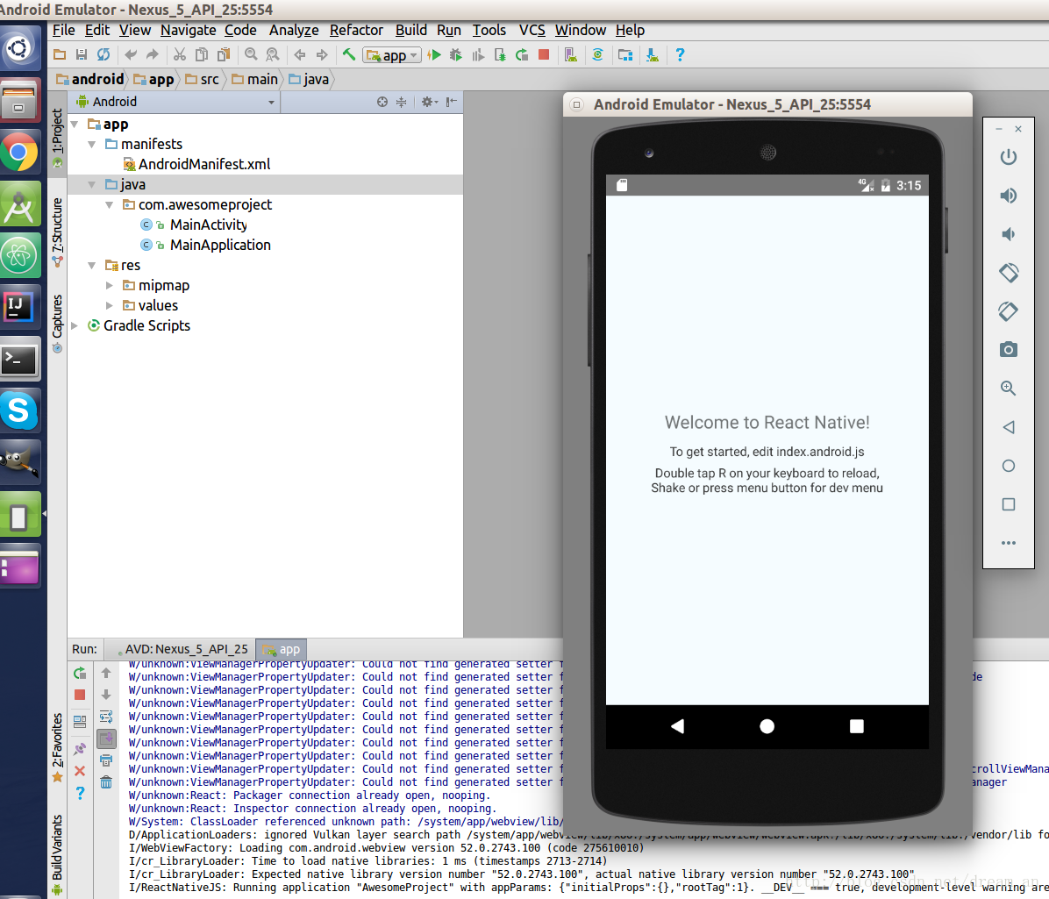Open the Build menu
The height and width of the screenshot is (899, 1049).
pos(410,30)
